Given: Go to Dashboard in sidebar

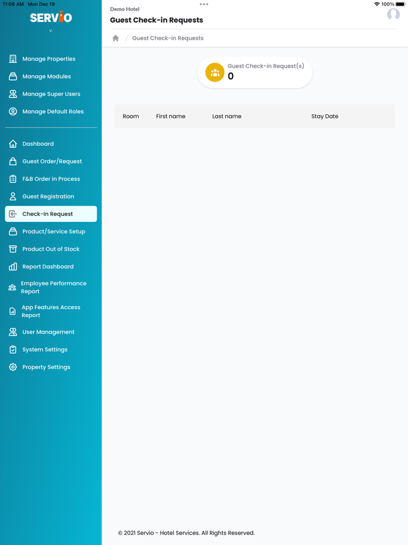Looking at the screenshot, I should (x=51, y=144).
